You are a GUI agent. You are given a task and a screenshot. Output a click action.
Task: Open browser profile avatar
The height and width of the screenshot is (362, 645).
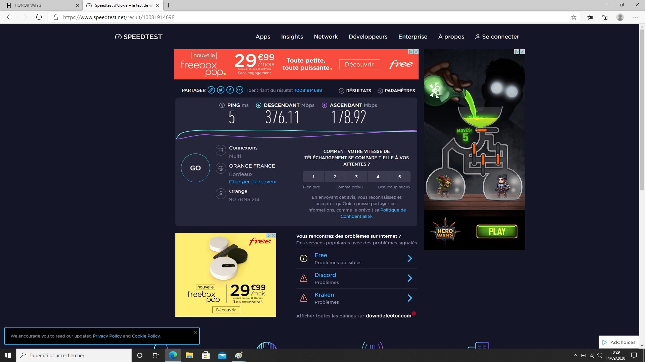[620, 17]
